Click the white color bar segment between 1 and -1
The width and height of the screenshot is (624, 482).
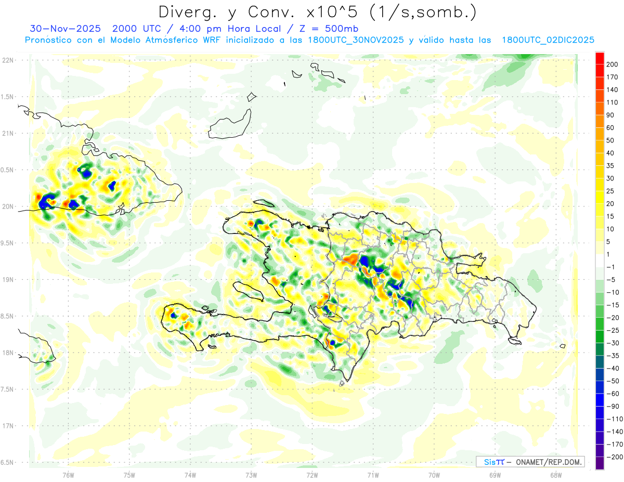pyautogui.click(x=600, y=260)
